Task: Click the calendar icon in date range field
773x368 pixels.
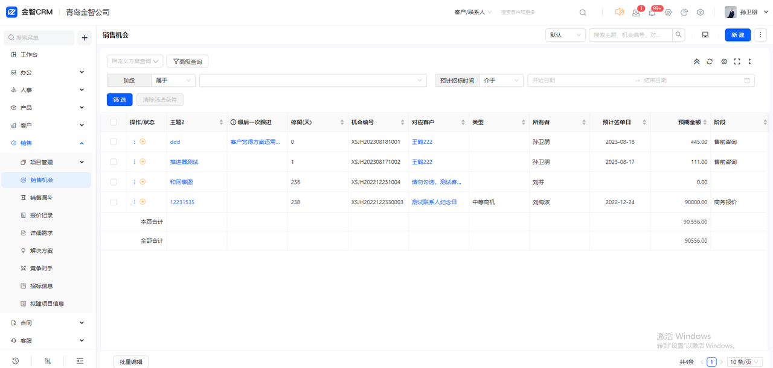Action: pyautogui.click(x=747, y=80)
